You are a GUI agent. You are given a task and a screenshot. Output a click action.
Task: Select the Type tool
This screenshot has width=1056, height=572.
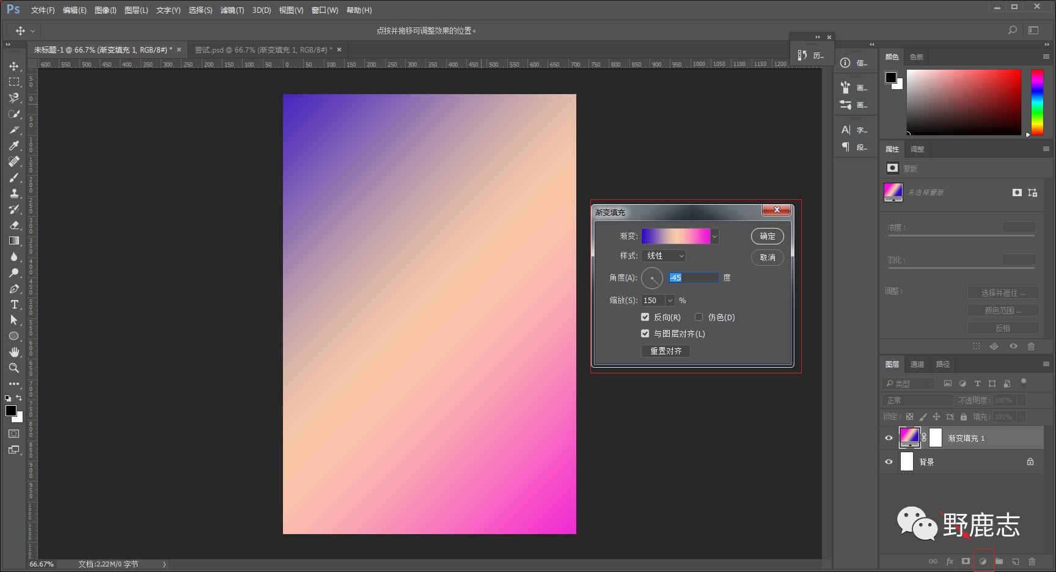pyautogui.click(x=14, y=304)
